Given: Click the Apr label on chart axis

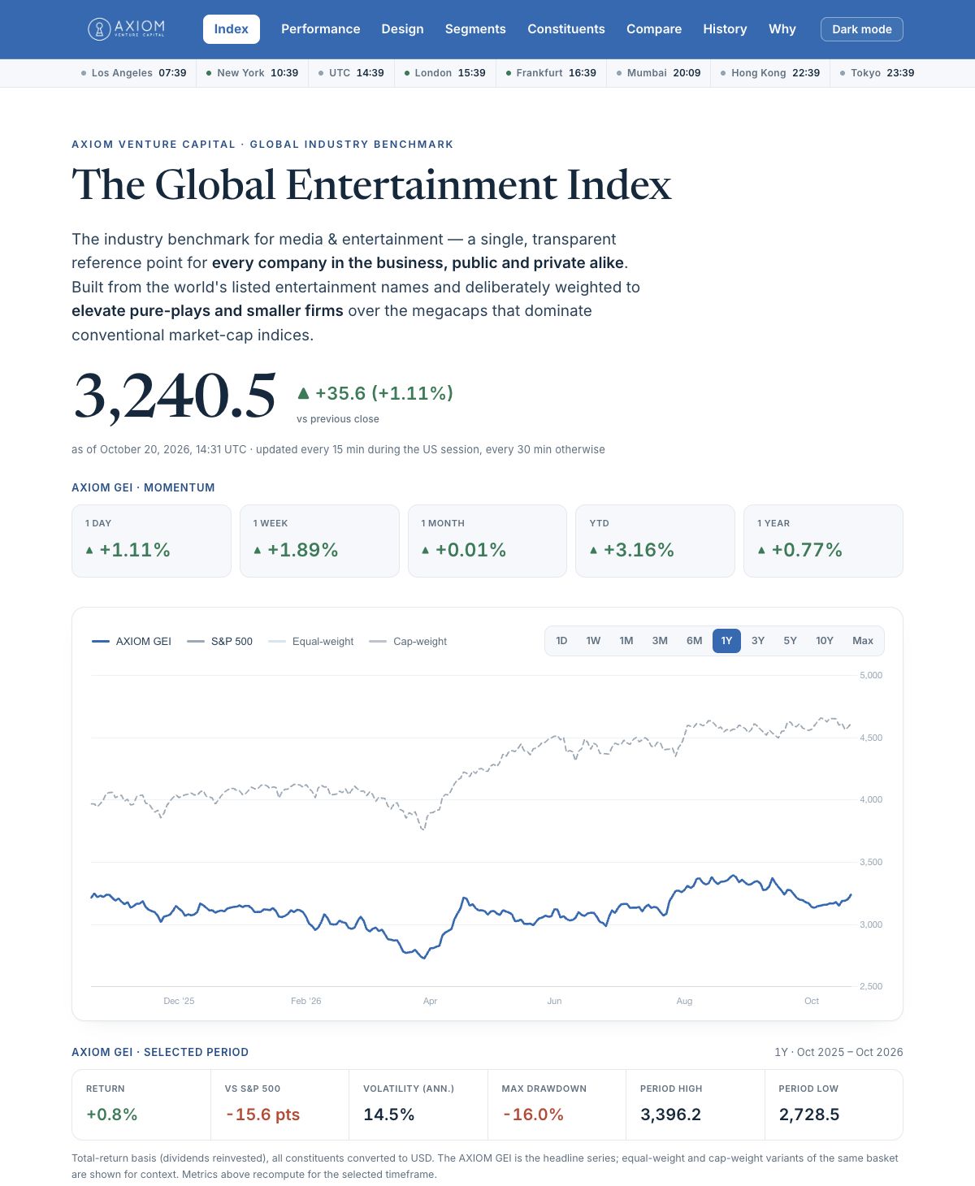Looking at the screenshot, I should pos(430,1001).
